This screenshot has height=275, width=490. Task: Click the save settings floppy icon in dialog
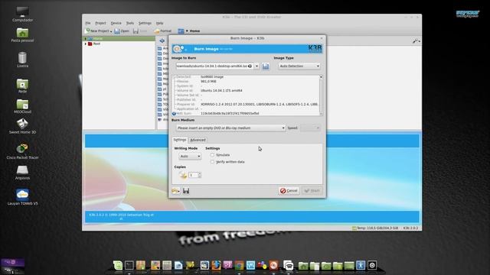coord(186,190)
